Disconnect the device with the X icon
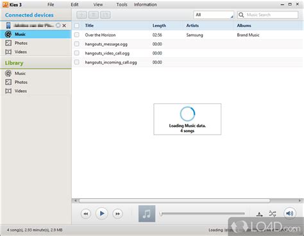This screenshot has height=236, width=304. (64, 26)
